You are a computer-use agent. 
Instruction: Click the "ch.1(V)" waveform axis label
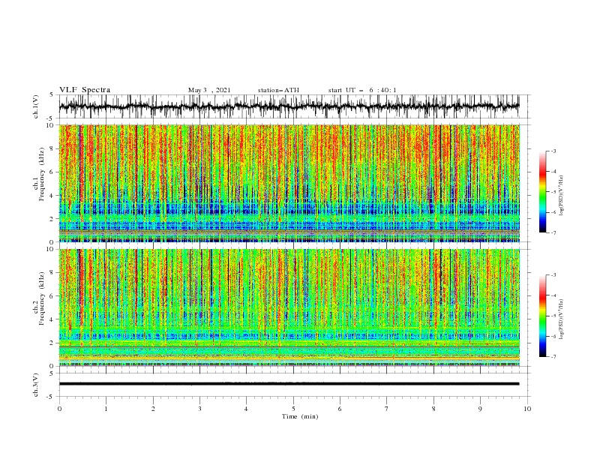point(36,106)
